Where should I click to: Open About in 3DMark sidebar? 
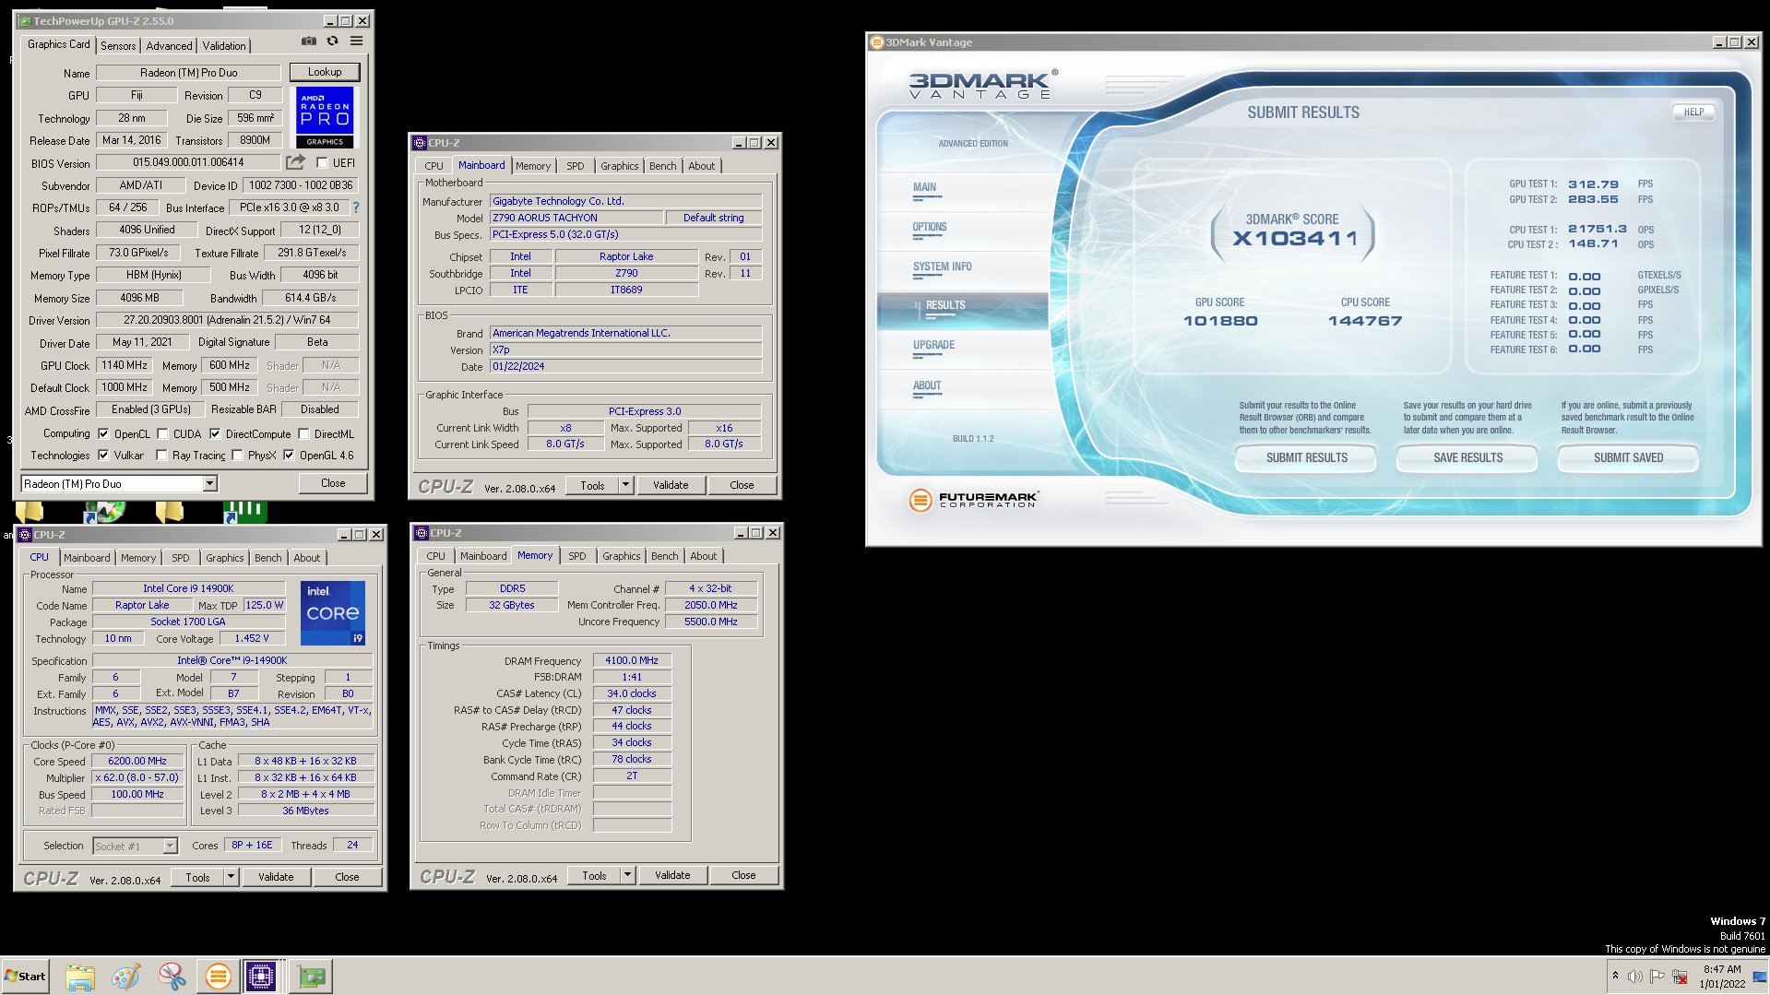927,385
